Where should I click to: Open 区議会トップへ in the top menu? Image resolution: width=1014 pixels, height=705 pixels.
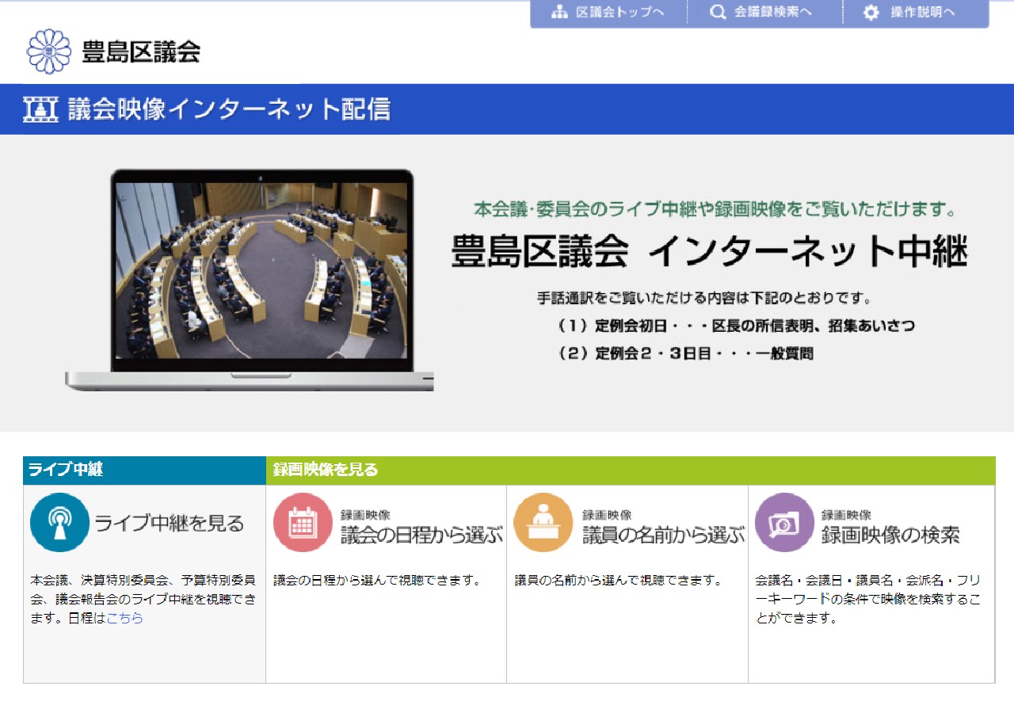coord(619,13)
